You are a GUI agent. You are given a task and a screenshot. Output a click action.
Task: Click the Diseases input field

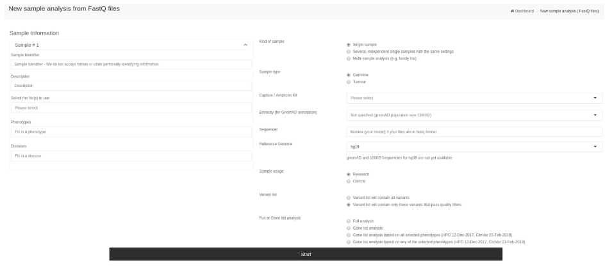click(131, 156)
